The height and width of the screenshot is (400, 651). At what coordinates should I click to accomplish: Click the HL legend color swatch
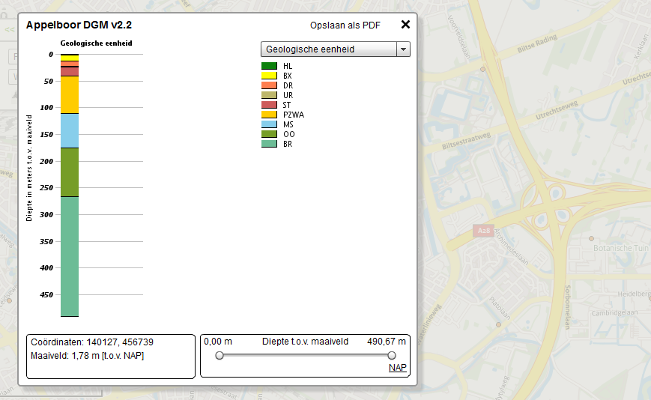(x=269, y=66)
